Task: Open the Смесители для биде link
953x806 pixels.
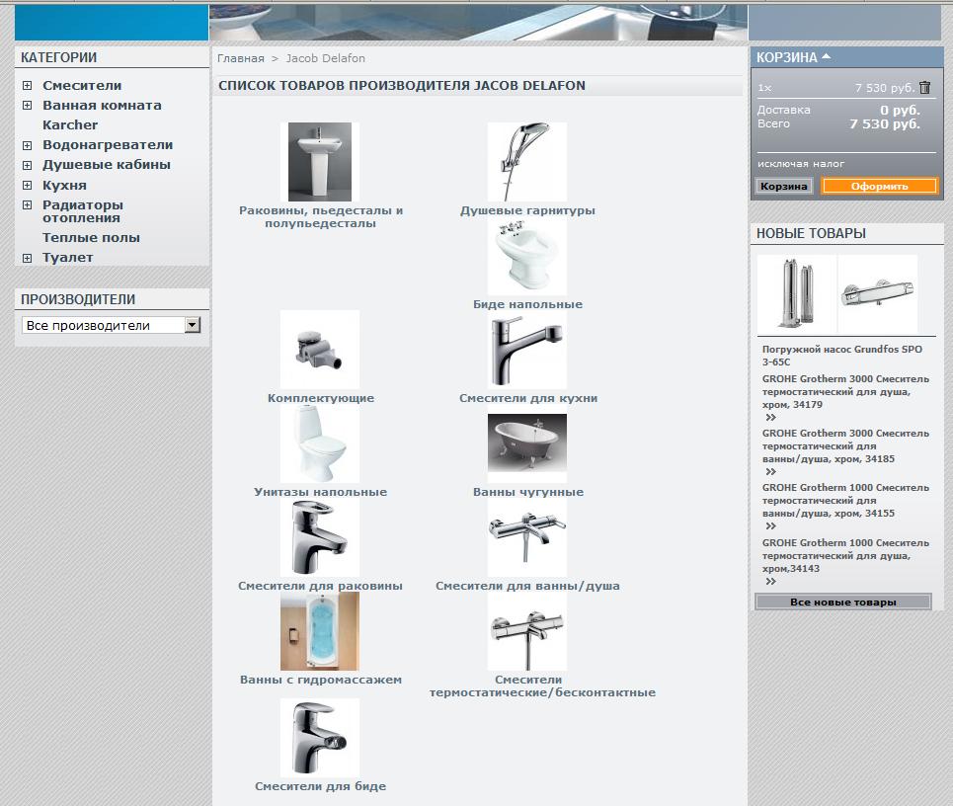Action: point(320,786)
